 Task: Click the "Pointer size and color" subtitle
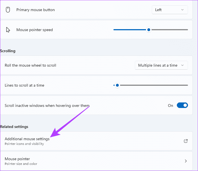click(21, 164)
